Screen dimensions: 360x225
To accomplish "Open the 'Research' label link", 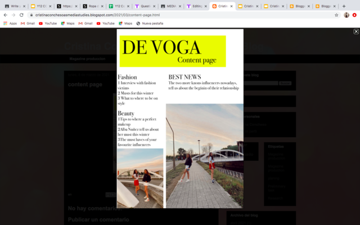I will 275,198.
